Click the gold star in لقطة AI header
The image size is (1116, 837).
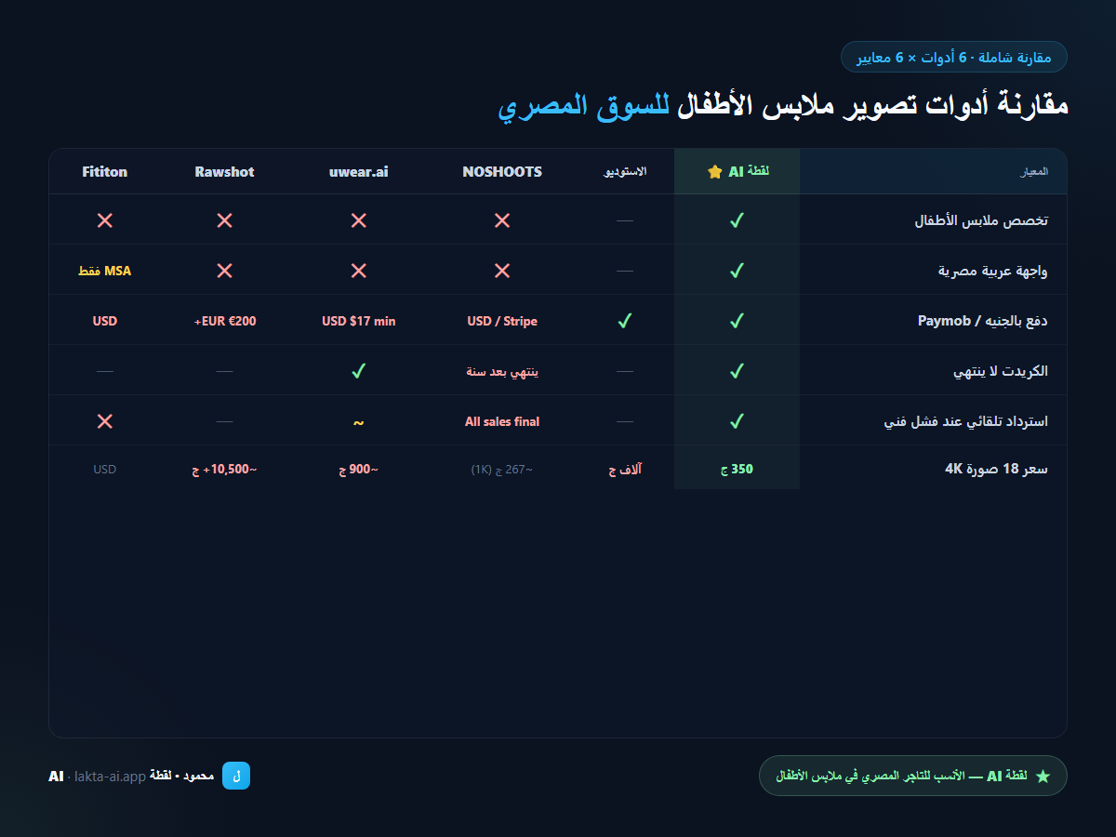coord(714,172)
